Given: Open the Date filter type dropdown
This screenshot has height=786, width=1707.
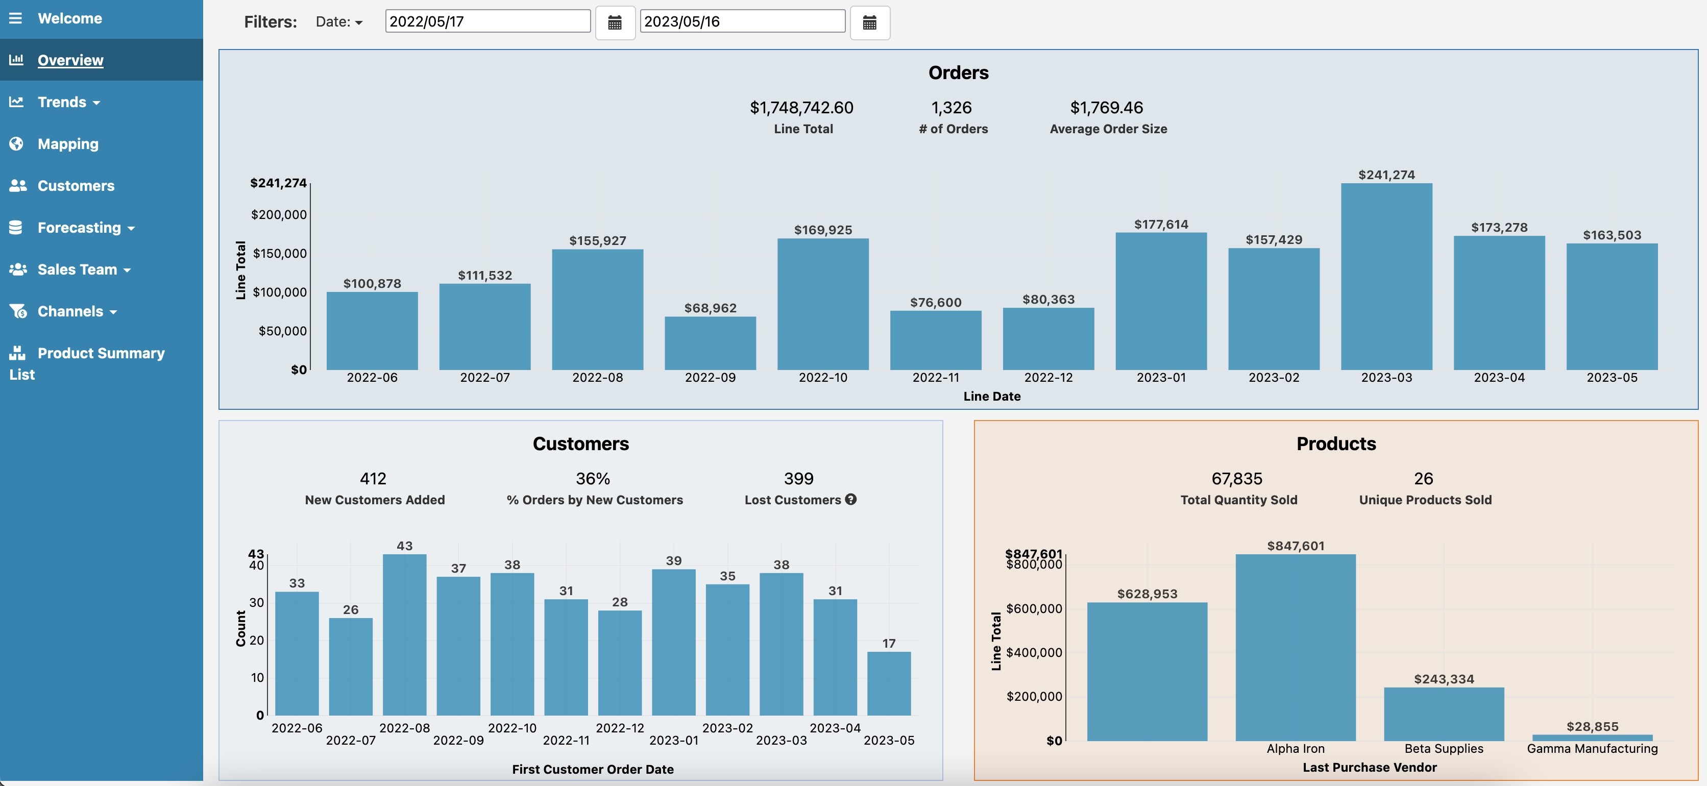Looking at the screenshot, I should point(338,22).
